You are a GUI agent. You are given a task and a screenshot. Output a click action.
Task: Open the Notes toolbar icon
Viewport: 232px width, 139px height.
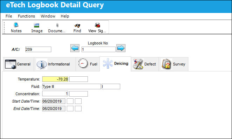[16, 25]
